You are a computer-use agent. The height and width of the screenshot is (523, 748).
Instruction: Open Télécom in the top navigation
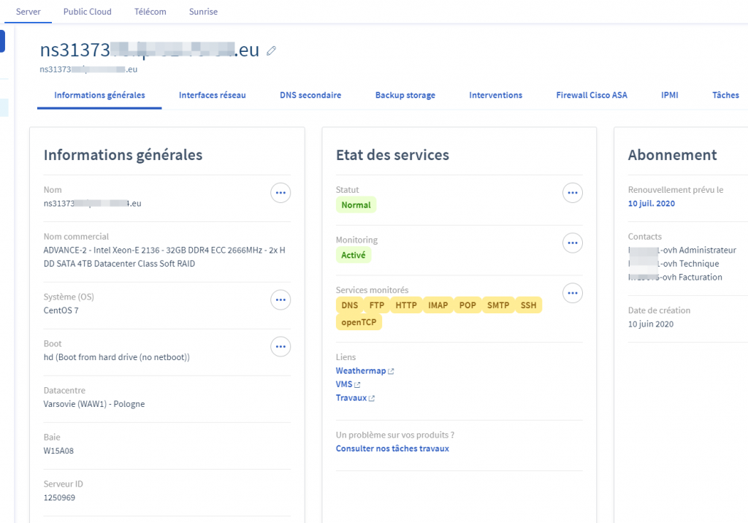(150, 12)
